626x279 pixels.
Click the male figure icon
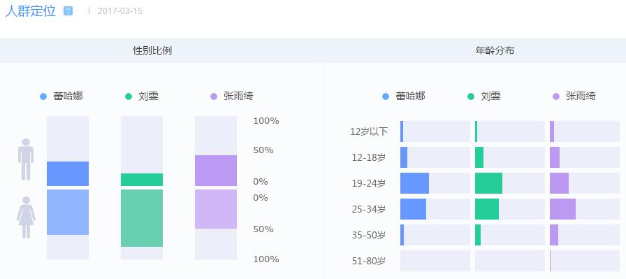point(26,159)
